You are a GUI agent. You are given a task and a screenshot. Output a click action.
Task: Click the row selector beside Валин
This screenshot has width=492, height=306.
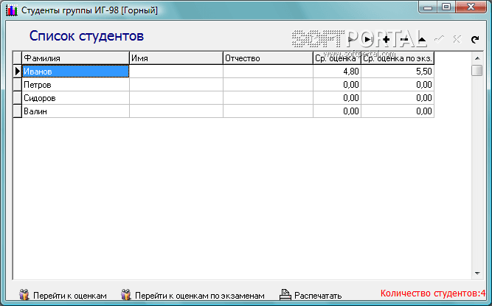coord(17,111)
